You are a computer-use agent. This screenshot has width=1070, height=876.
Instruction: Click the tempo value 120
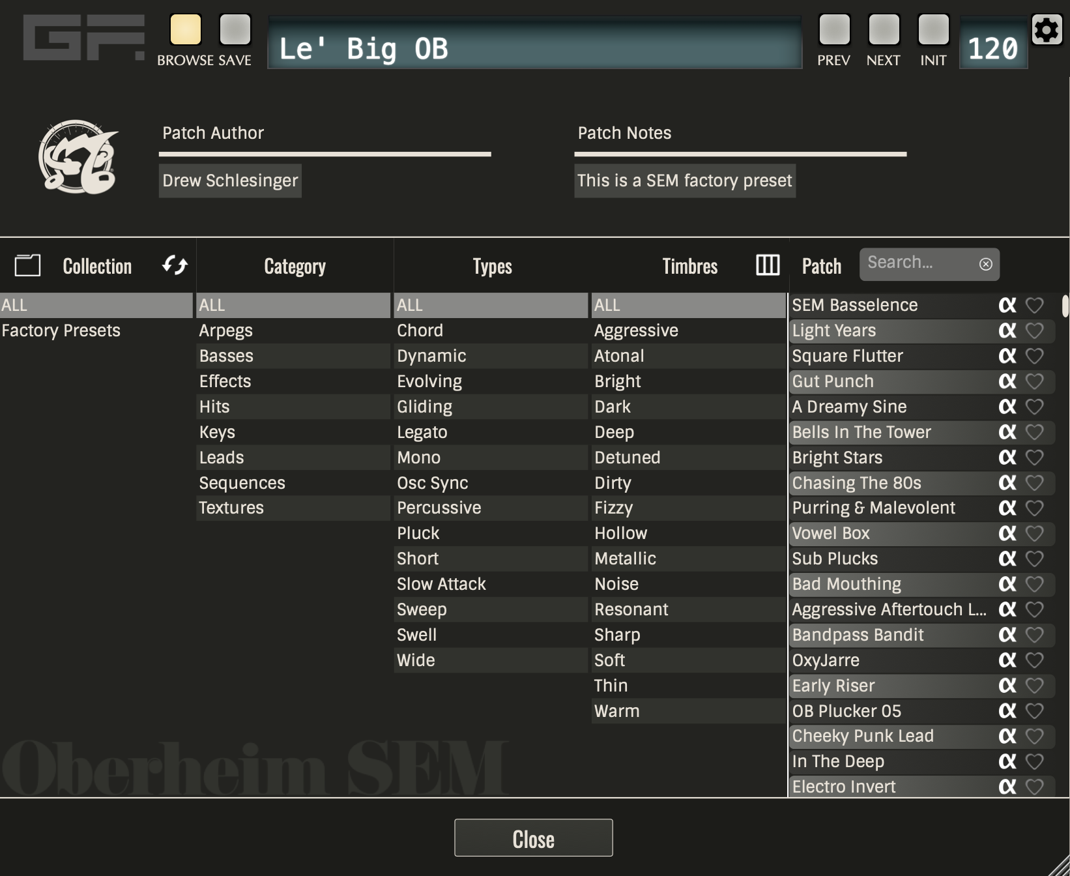(x=992, y=46)
